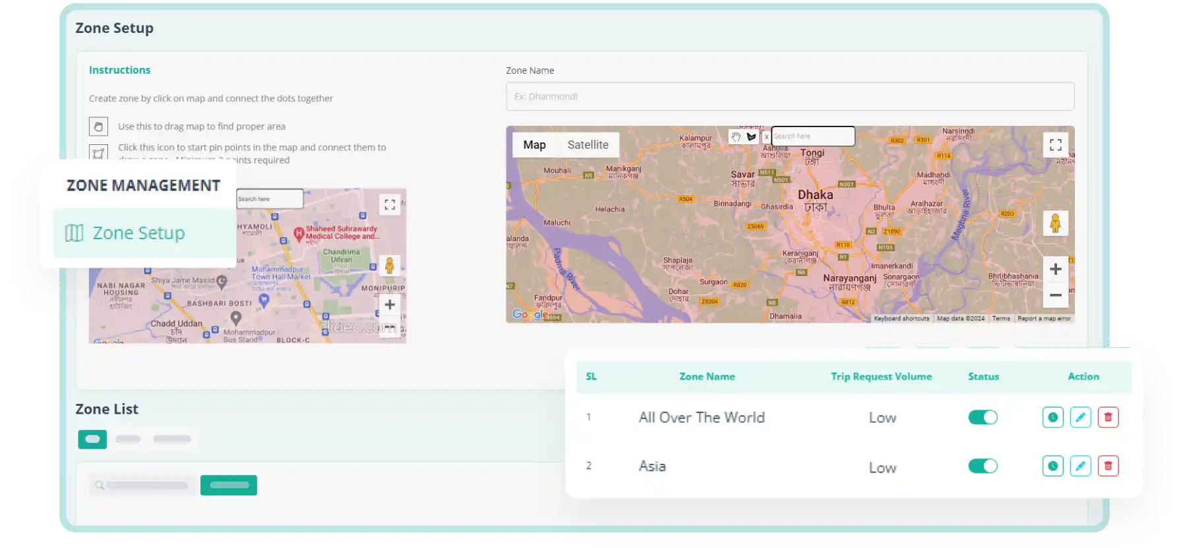Click the Mohammadpur Town Hall Market label

(x=281, y=273)
